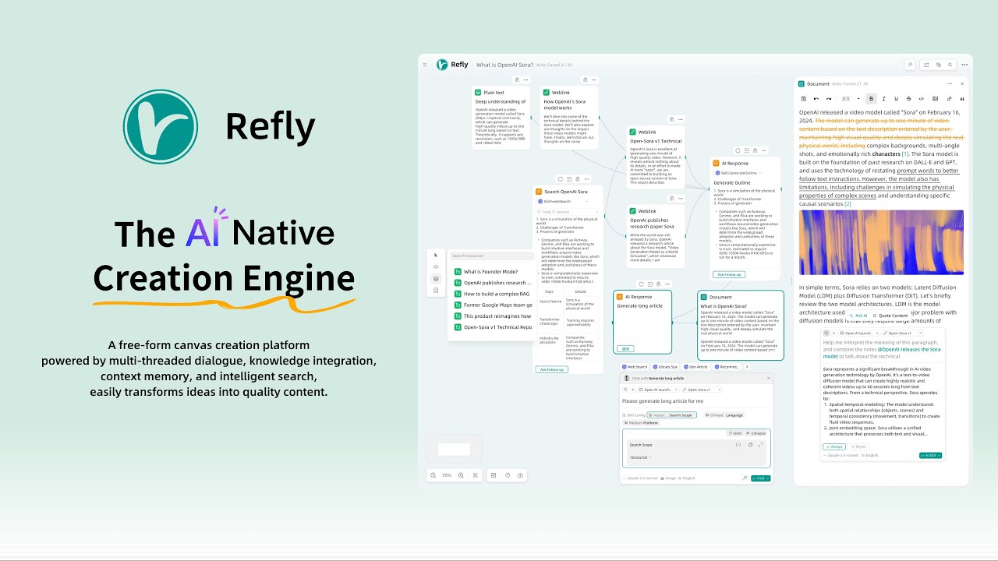Open the resource layers tool
The height and width of the screenshot is (561, 998).
[436, 279]
